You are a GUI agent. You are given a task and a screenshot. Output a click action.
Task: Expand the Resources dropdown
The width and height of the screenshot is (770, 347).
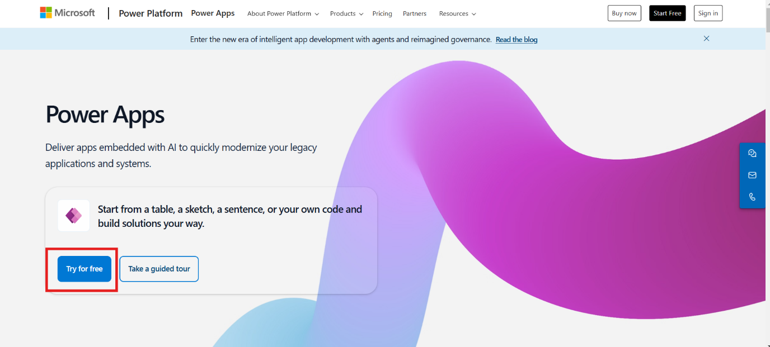[x=457, y=13]
